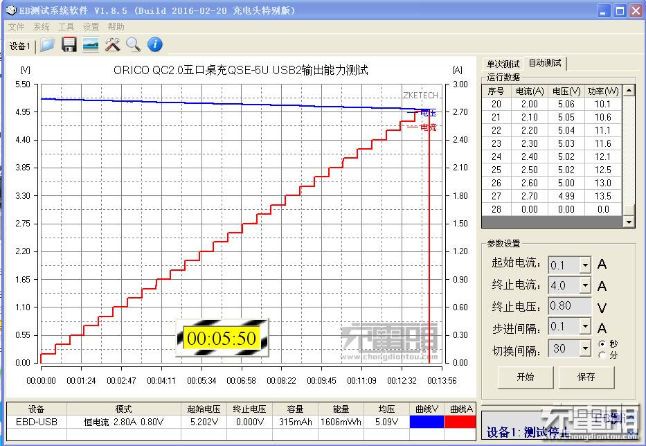Open the 工具 menu
Image resolution: width=646 pixels, height=446 pixels.
(66, 27)
